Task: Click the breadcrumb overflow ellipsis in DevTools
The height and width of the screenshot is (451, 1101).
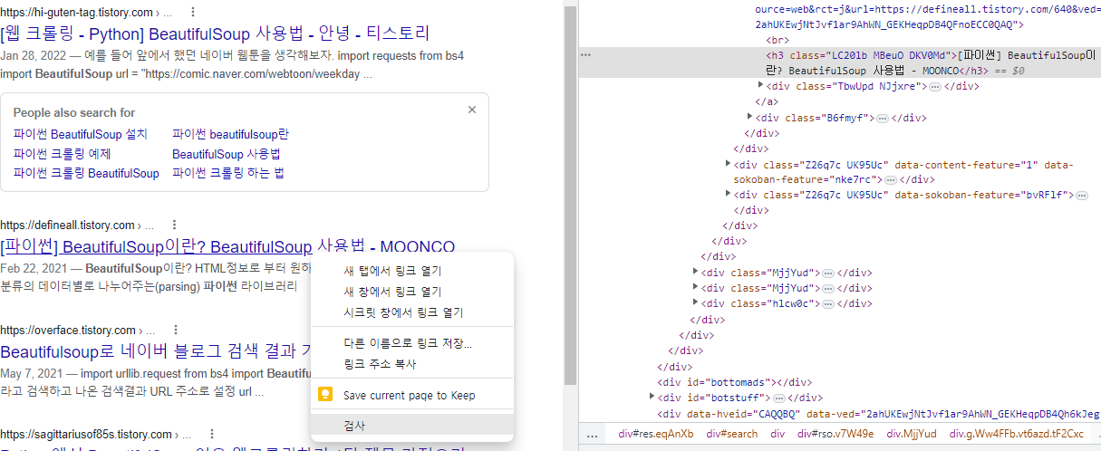Action: [x=593, y=435]
